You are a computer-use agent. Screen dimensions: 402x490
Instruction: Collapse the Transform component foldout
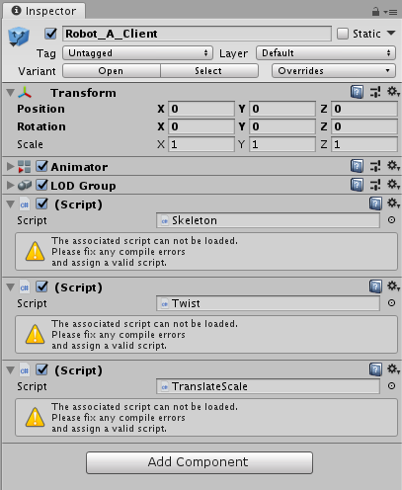click(10, 93)
